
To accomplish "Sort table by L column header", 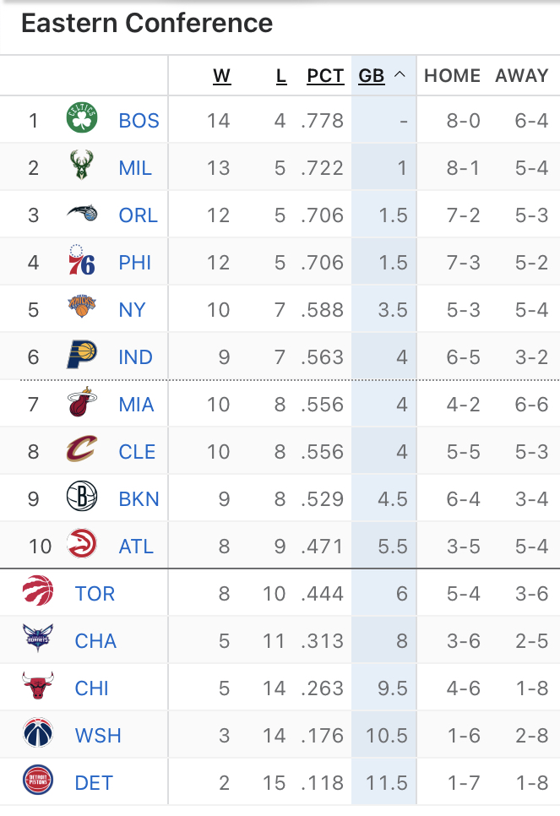I will [x=281, y=76].
